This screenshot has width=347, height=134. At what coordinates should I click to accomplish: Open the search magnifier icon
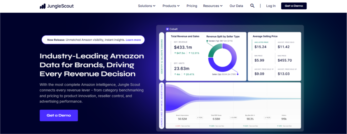click(x=252, y=6)
